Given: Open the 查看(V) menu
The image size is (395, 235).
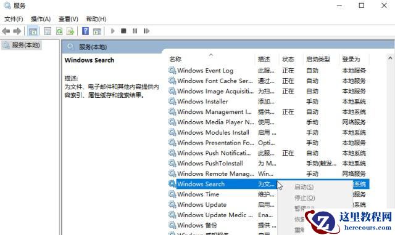Looking at the screenshot, I should [x=69, y=19].
